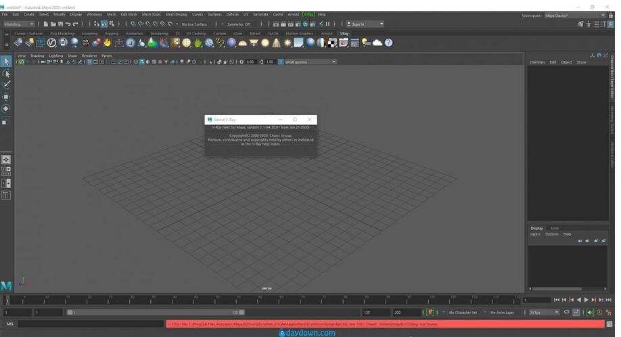621x337 pixels.
Task: Open the Symmetry: Off dropdown
Action: (x=239, y=24)
